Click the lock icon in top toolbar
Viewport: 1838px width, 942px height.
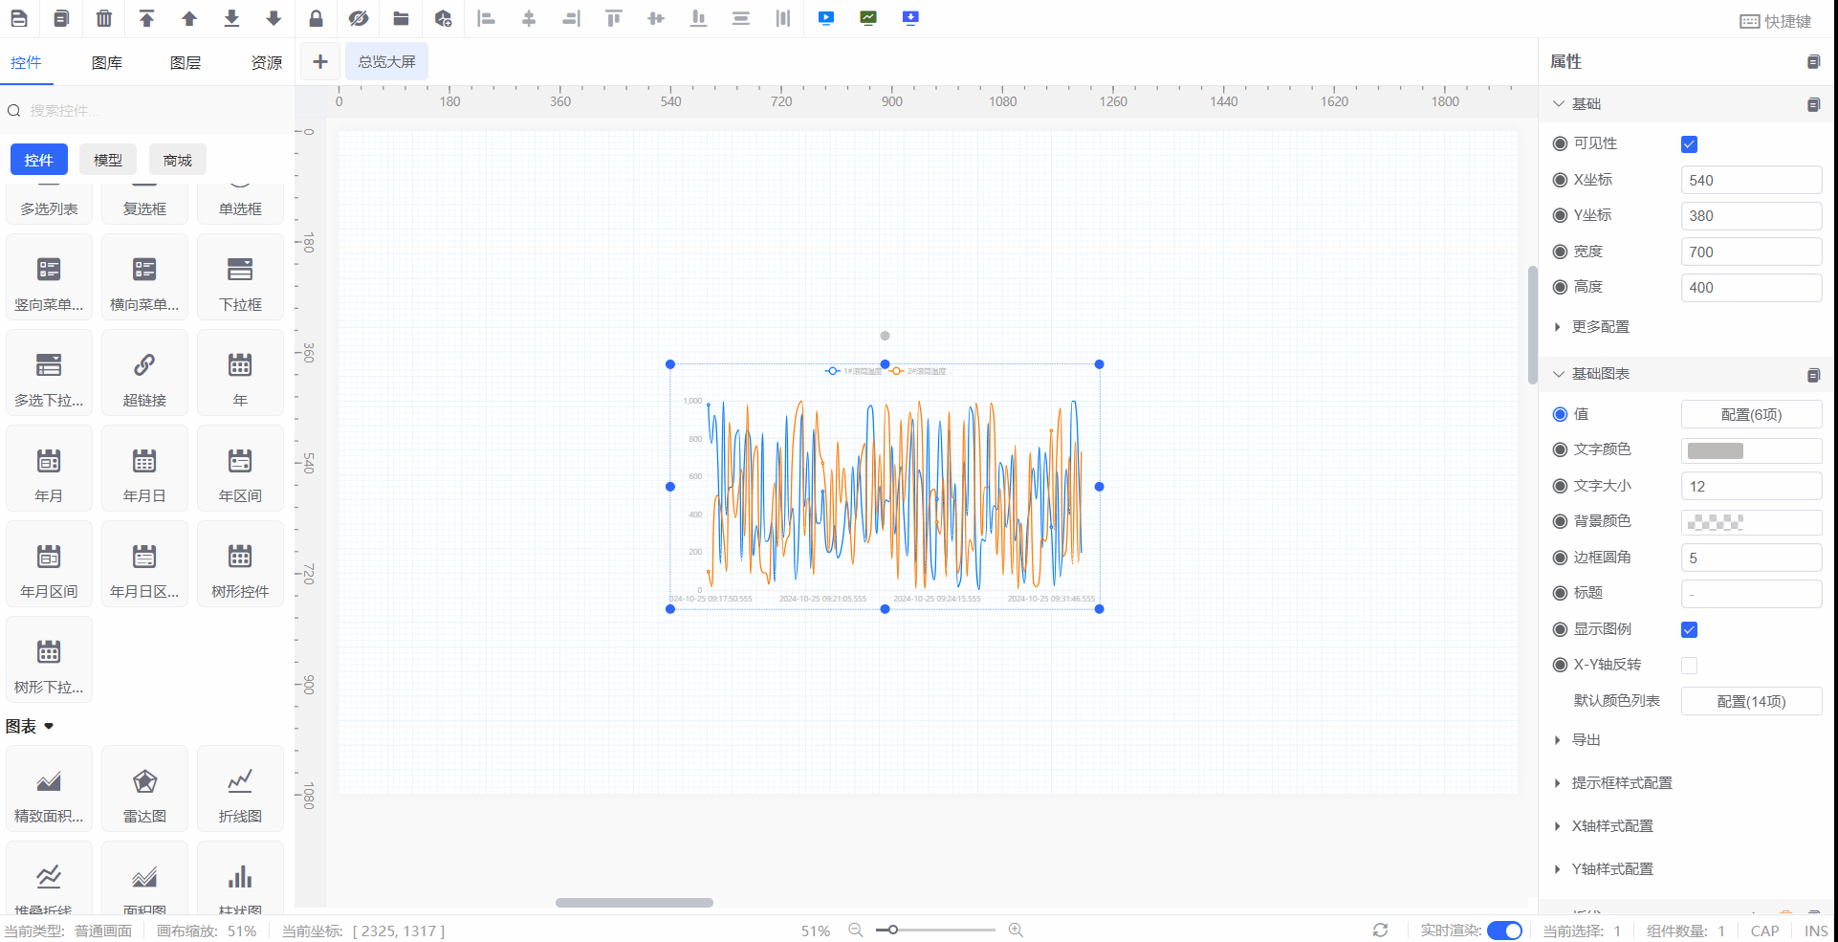click(x=316, y=18)
